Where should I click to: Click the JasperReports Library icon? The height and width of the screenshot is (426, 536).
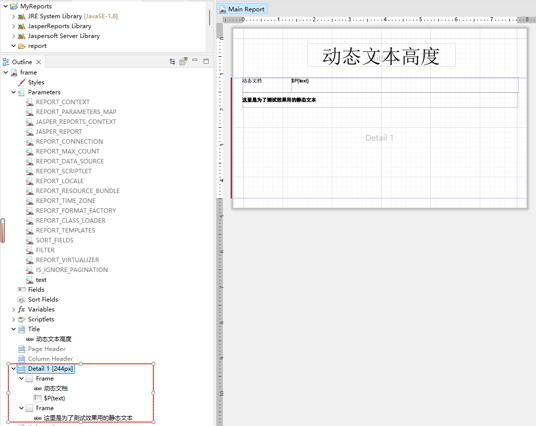pyautogui.click(x=21, y=26)
